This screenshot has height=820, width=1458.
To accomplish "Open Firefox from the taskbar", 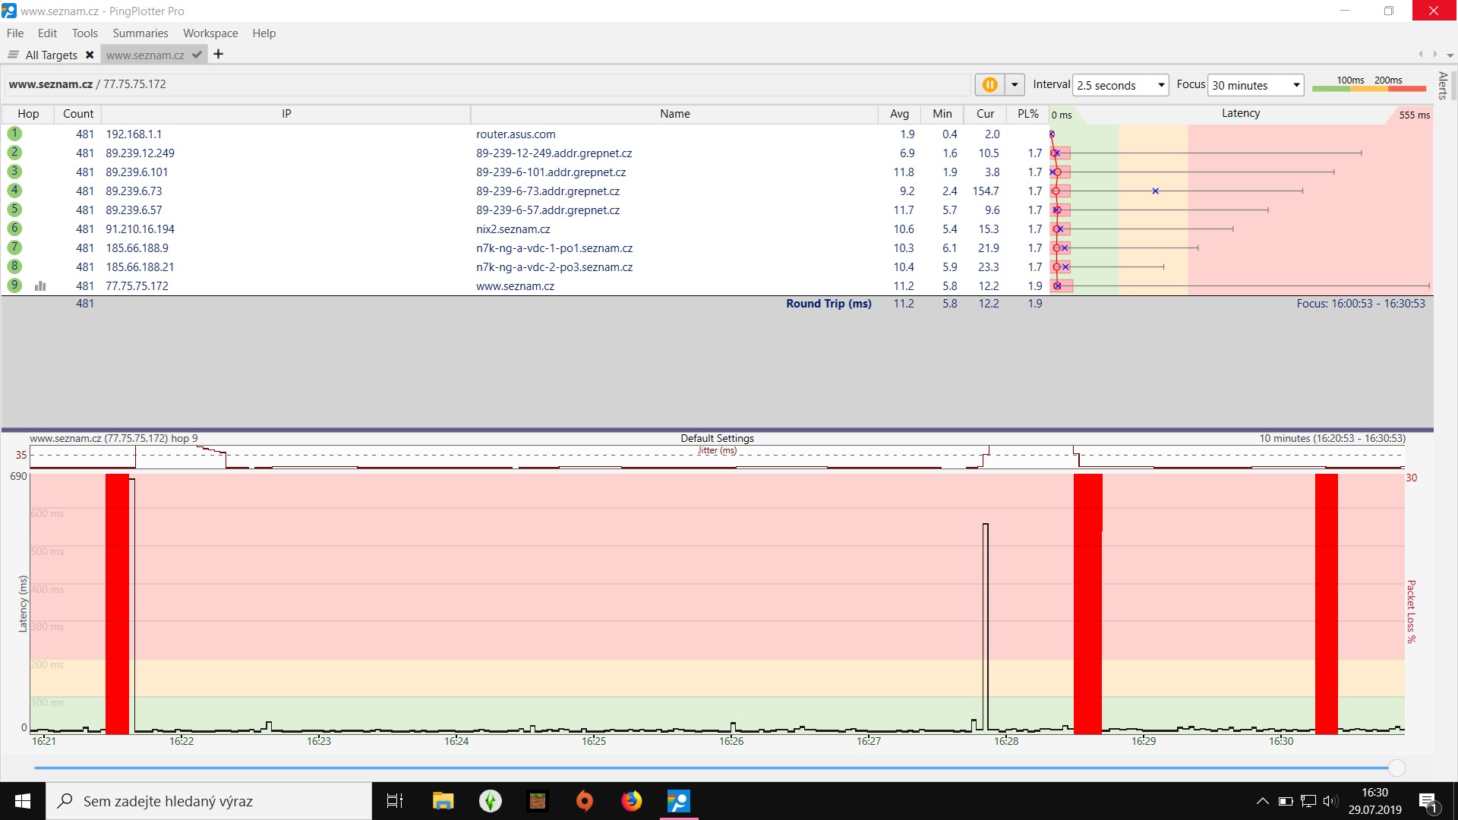I will pos(631,801).
